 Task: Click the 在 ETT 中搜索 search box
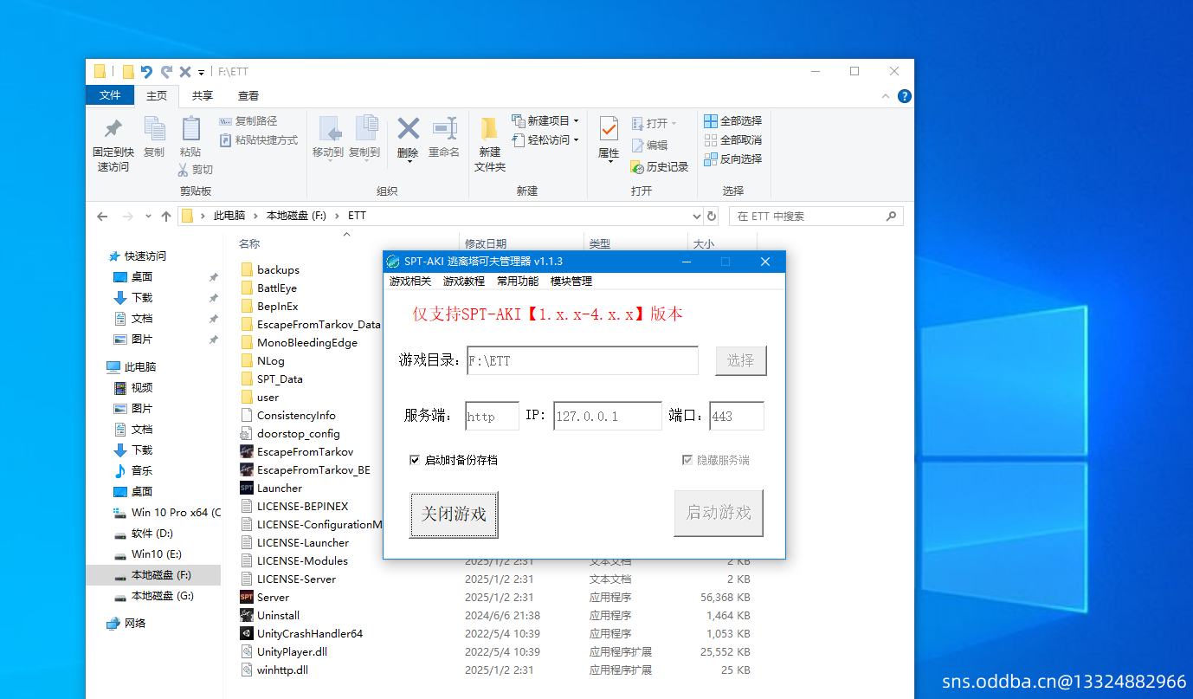click(816, 217)
